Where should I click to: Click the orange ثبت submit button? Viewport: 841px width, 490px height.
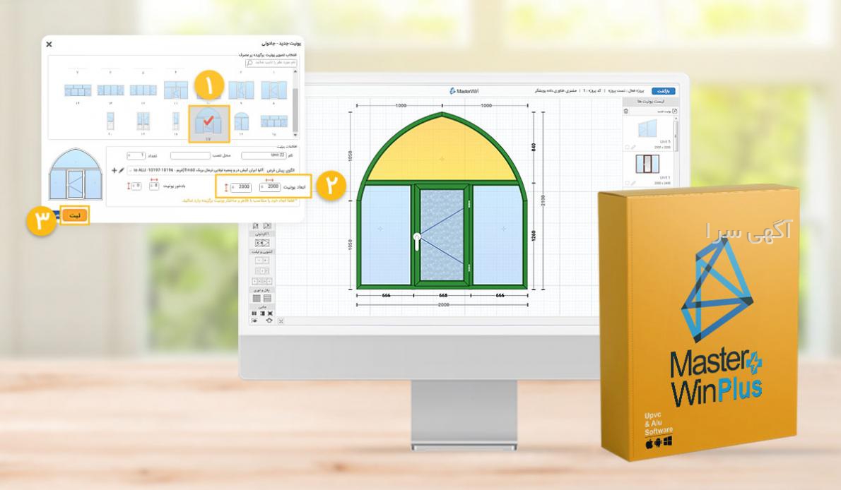74,215
